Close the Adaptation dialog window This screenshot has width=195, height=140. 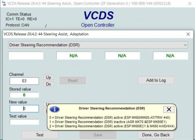(188, 34)
